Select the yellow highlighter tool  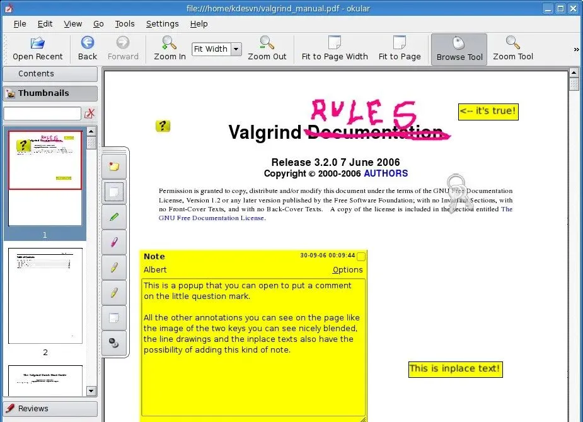(x=114, y=267)
